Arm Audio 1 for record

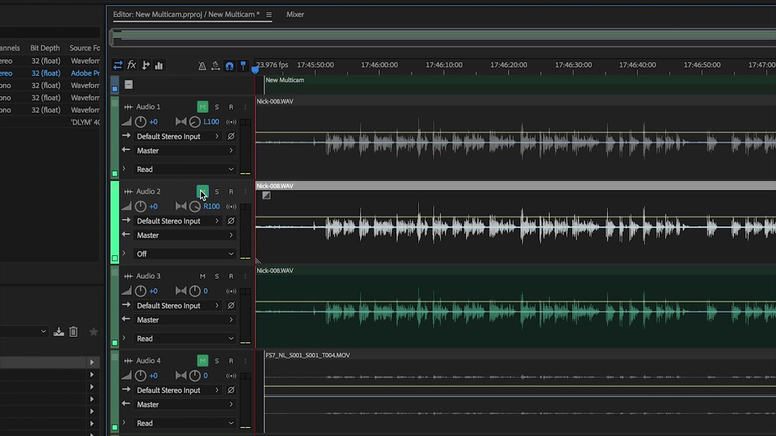[231, 107]
